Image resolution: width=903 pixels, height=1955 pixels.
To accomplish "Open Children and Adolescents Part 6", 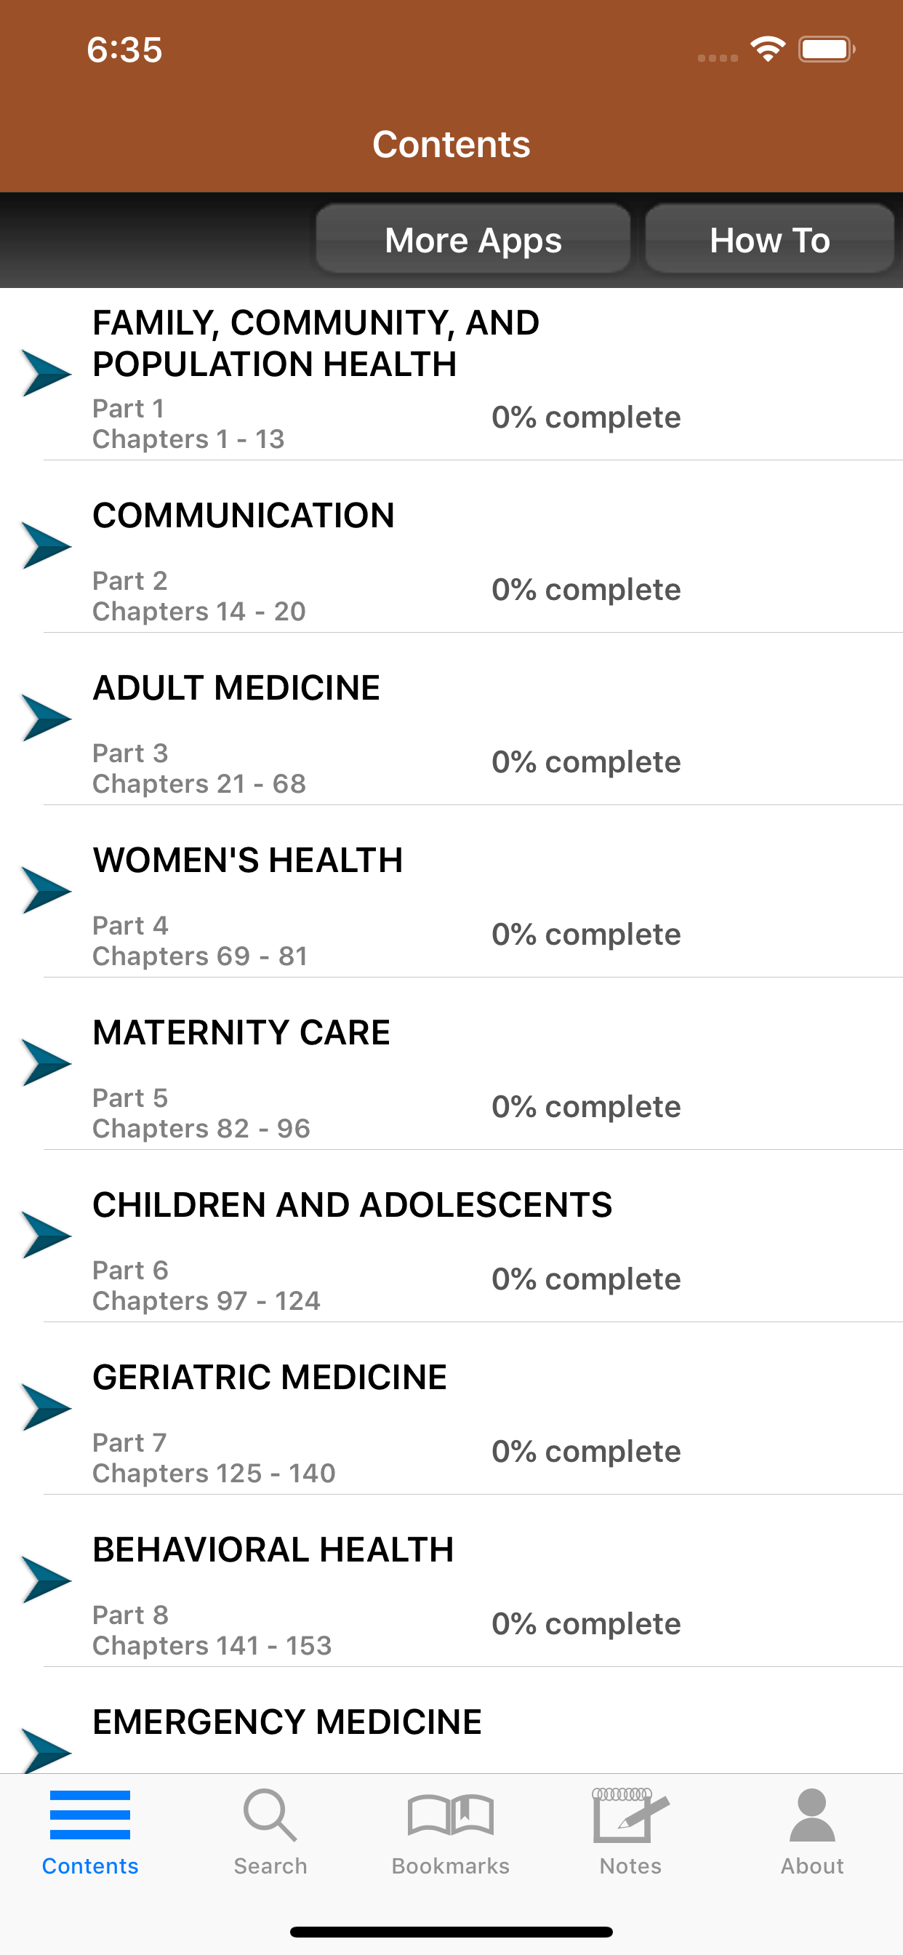I will [x=451, y=1236].
